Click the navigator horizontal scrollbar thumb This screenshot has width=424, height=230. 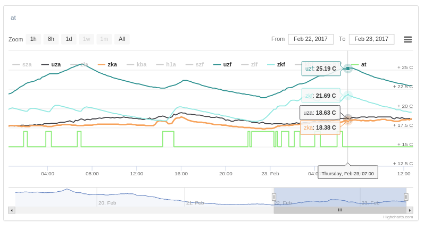pos(340,210)
